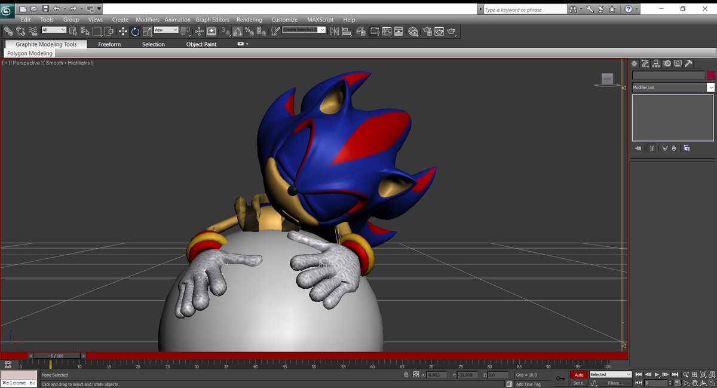Click the Render Production teapot icon
Screen dimensions: 717x388
pyautogui.click(x=451, y=30)
